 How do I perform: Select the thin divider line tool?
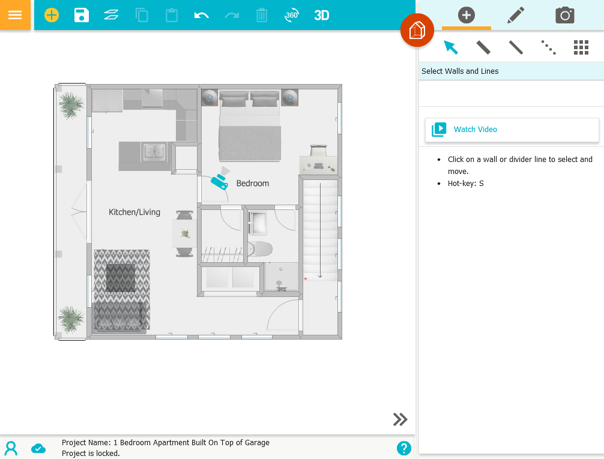click(x=516, y=47)
